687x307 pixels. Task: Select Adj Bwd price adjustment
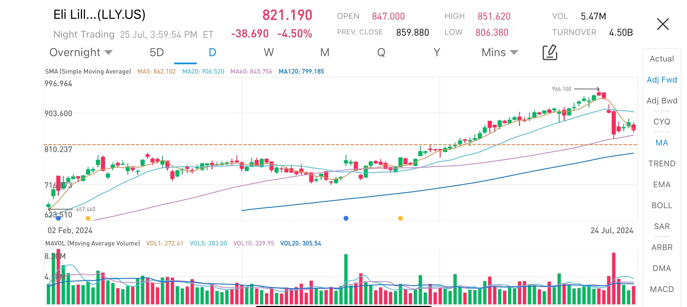(x=662, y=101)
